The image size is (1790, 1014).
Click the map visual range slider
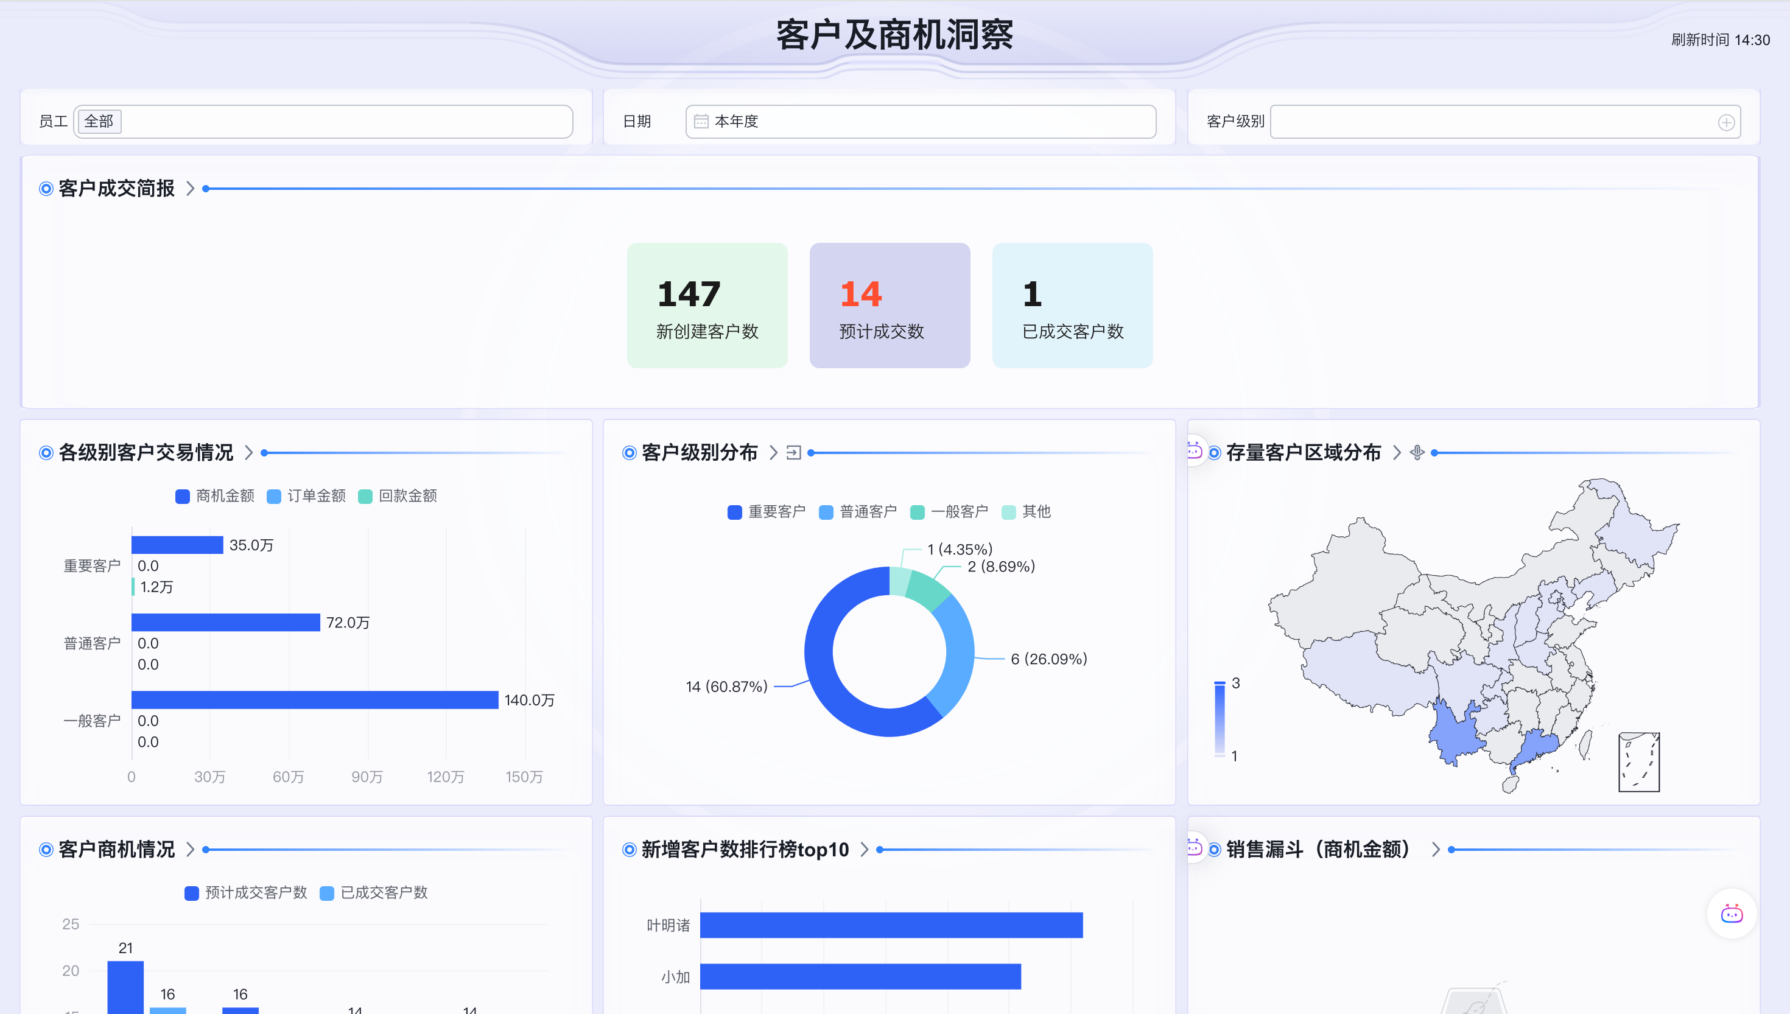[x=1219, y=719]
